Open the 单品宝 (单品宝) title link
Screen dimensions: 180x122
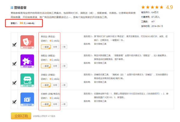tap(48, 36)
